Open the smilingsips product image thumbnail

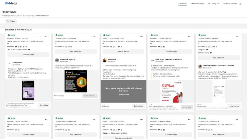pos(28,90)
